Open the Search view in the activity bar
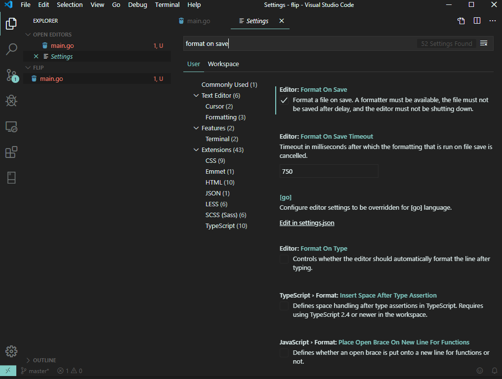Viewport: 502px width, 379px height. [11, 49]
